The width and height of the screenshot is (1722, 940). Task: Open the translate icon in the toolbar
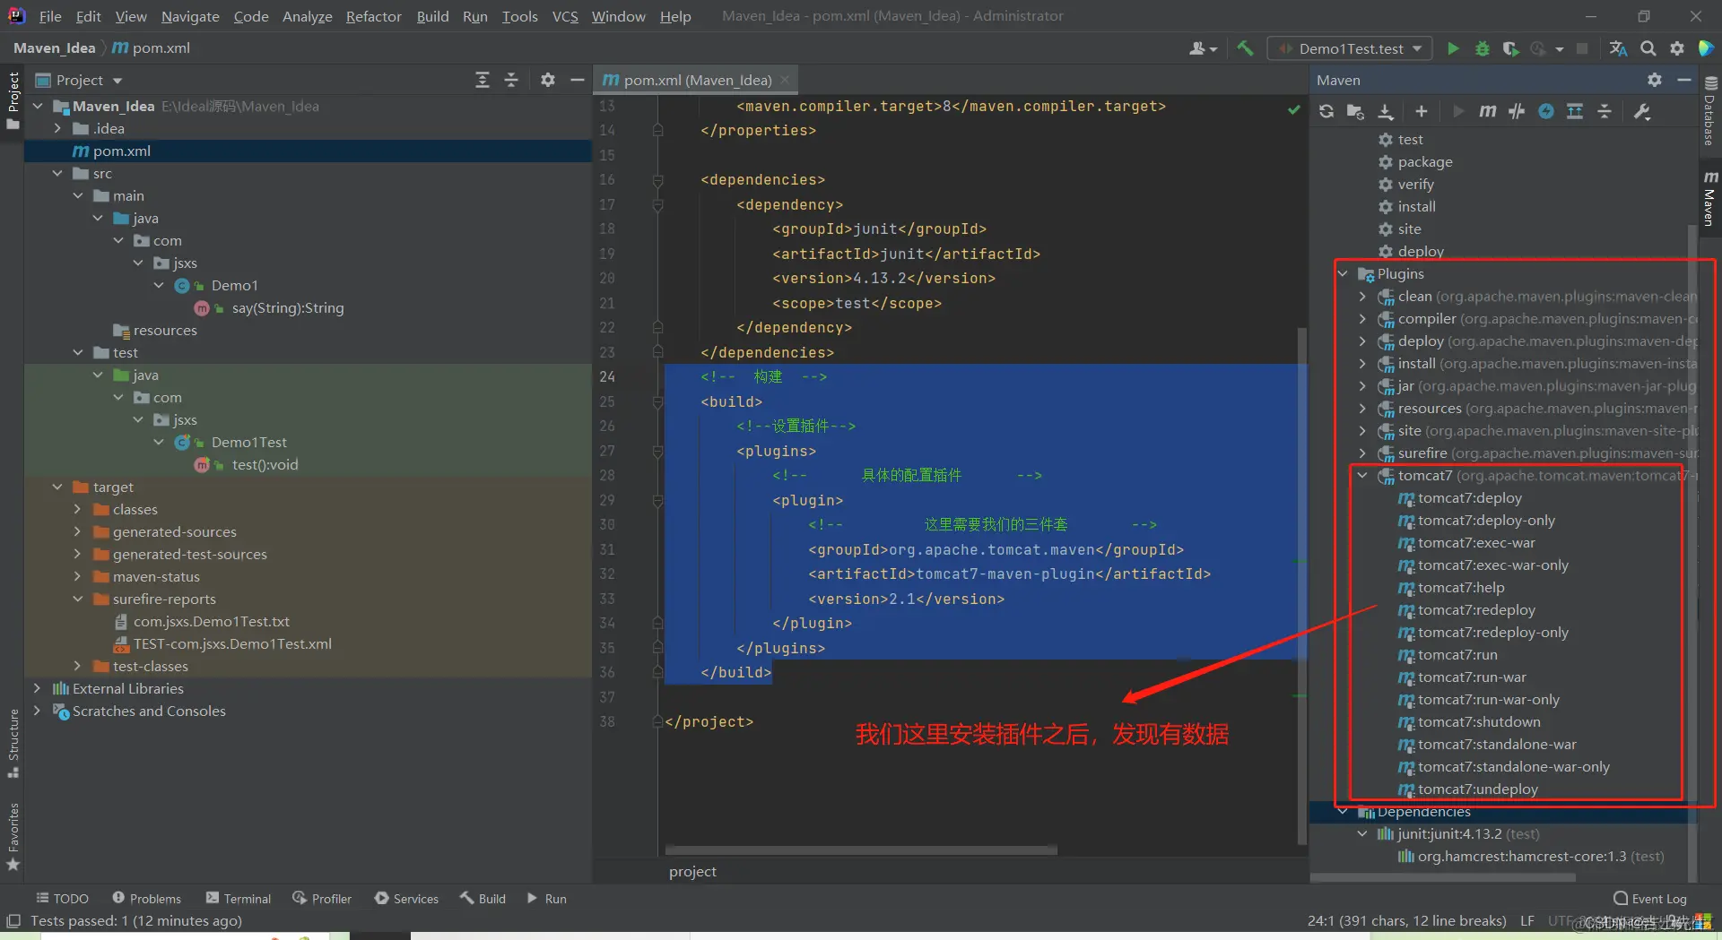[1618, 48]
